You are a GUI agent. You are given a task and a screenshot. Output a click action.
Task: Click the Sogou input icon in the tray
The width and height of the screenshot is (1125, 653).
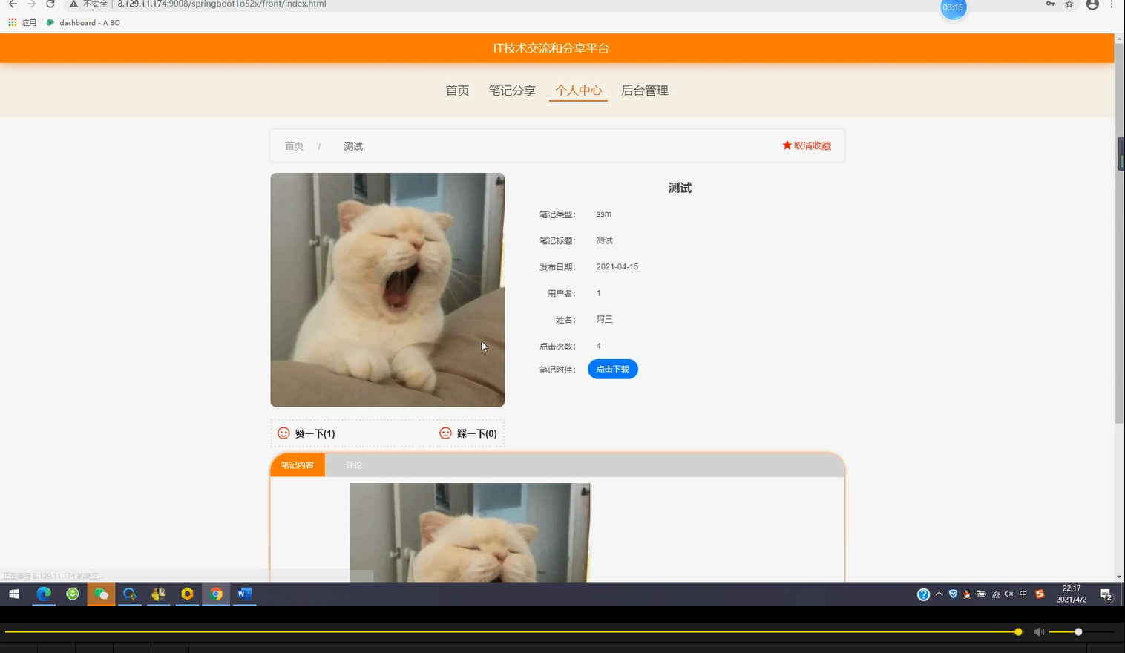coord(1040,594)
